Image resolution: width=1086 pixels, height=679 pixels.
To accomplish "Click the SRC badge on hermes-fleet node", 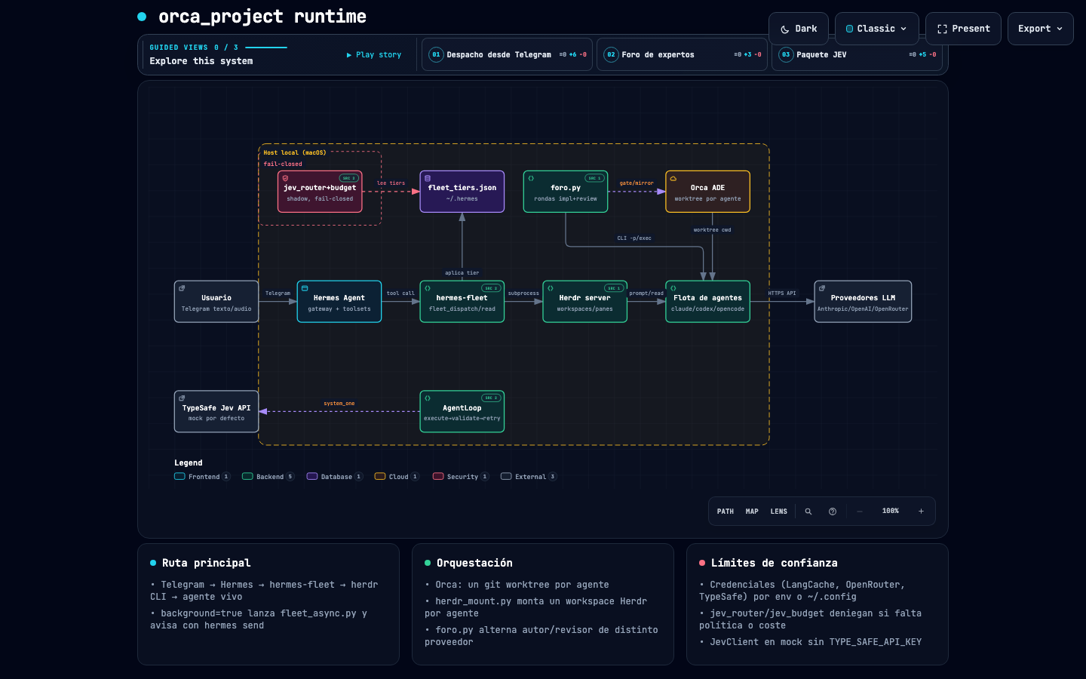I will click(x=491, y=288).
